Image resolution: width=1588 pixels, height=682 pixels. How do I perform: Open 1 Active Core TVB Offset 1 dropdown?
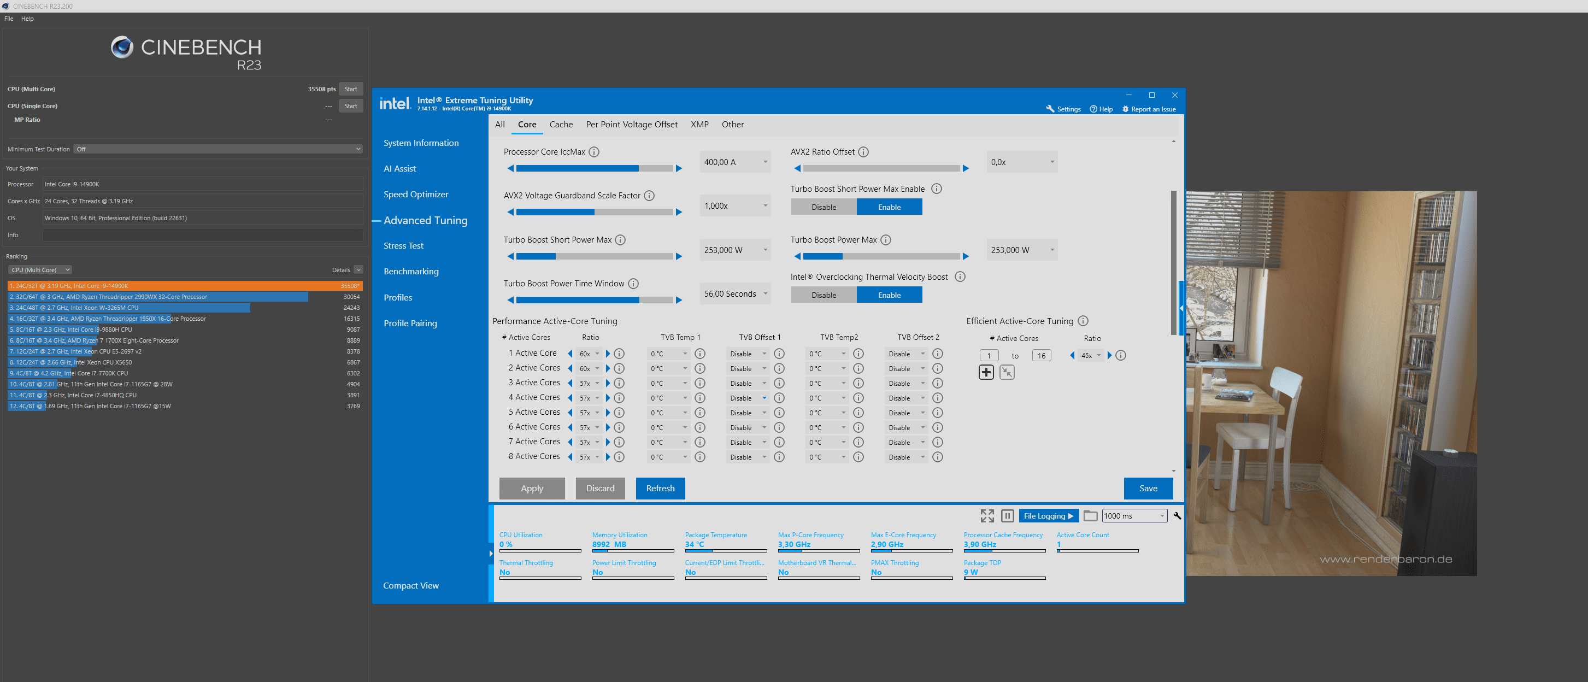click(748, 354)
